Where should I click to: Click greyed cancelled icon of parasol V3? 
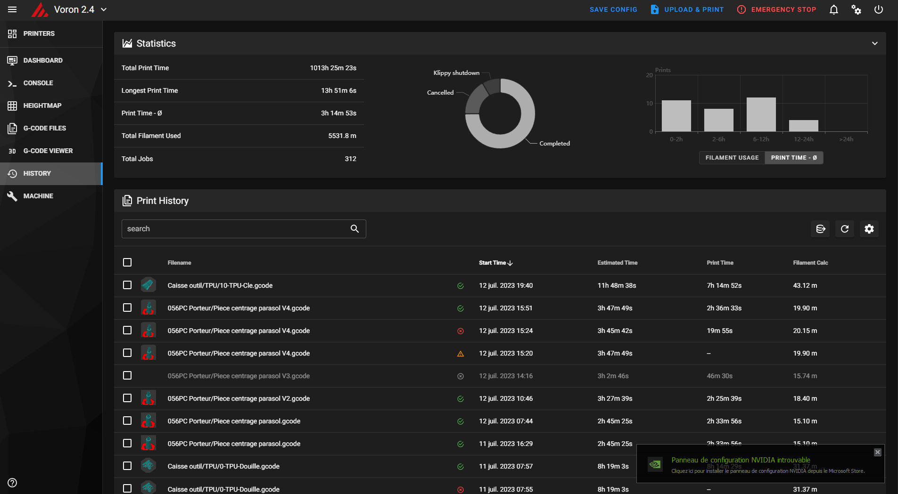pyautogui.click(x=461, y=376)
